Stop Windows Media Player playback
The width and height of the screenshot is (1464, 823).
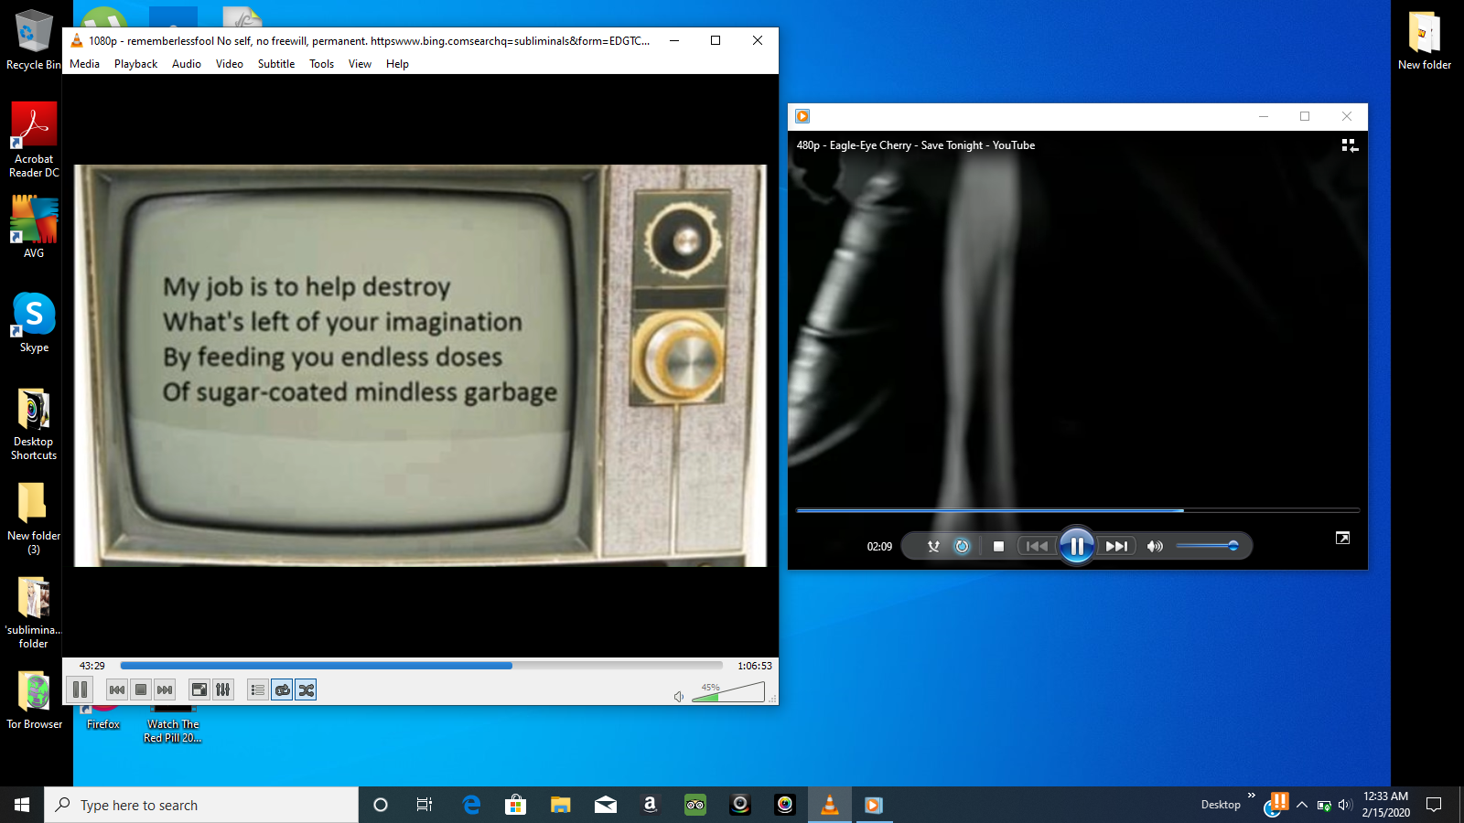(998, 546)
